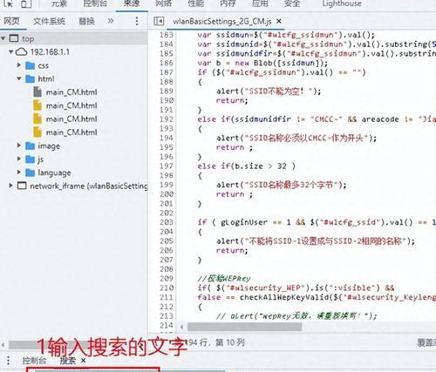
Task: Switch to the 来源 (Sources) tab
Action: coord(132,3)
